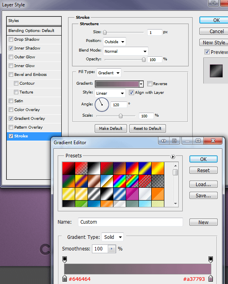Image resolution: width=228 pixels, height=284 pixels.
Task: Click the Opacity slider handle
Action: pos(144,60)
